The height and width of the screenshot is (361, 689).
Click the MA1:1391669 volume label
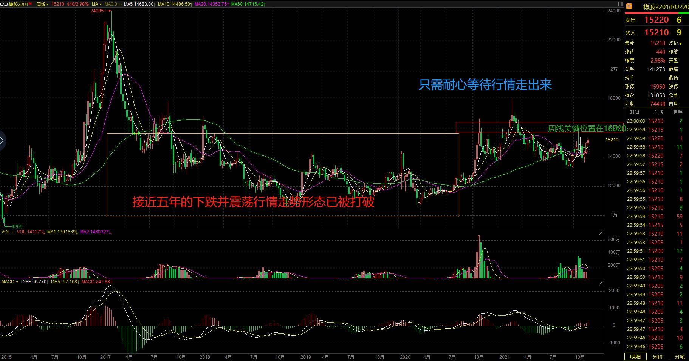tap(63, 232)
